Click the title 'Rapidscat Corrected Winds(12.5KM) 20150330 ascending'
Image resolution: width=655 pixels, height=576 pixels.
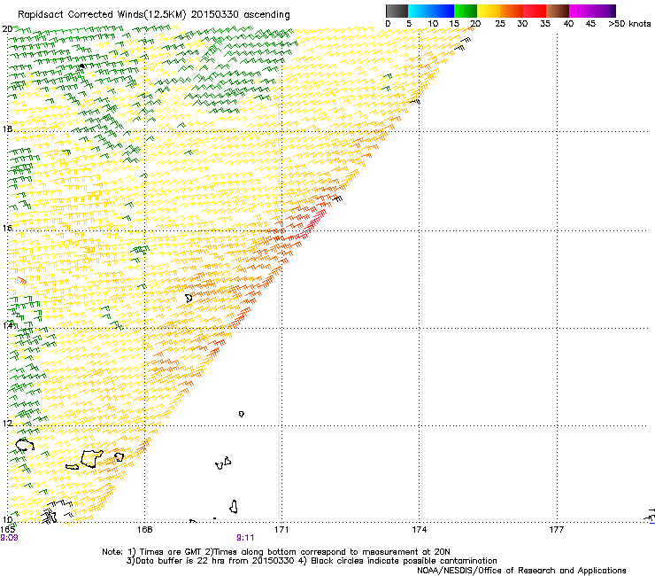tap(154, 15)
